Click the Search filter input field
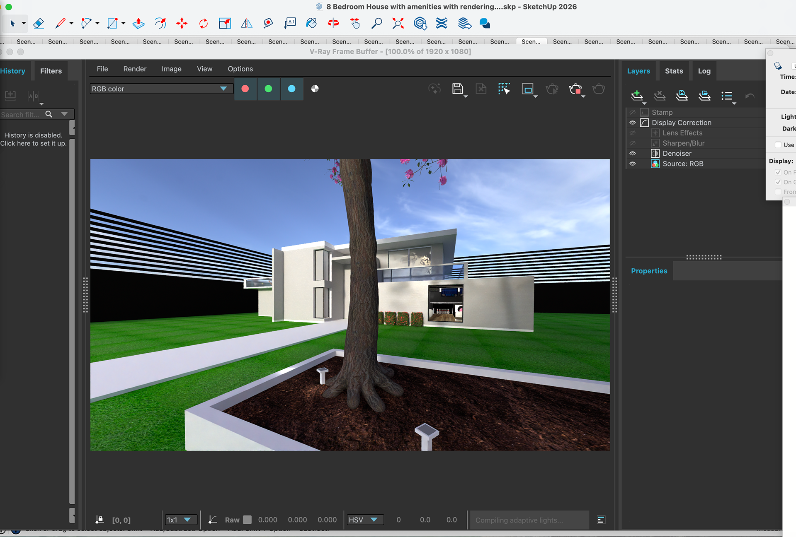 pos(21,115)
